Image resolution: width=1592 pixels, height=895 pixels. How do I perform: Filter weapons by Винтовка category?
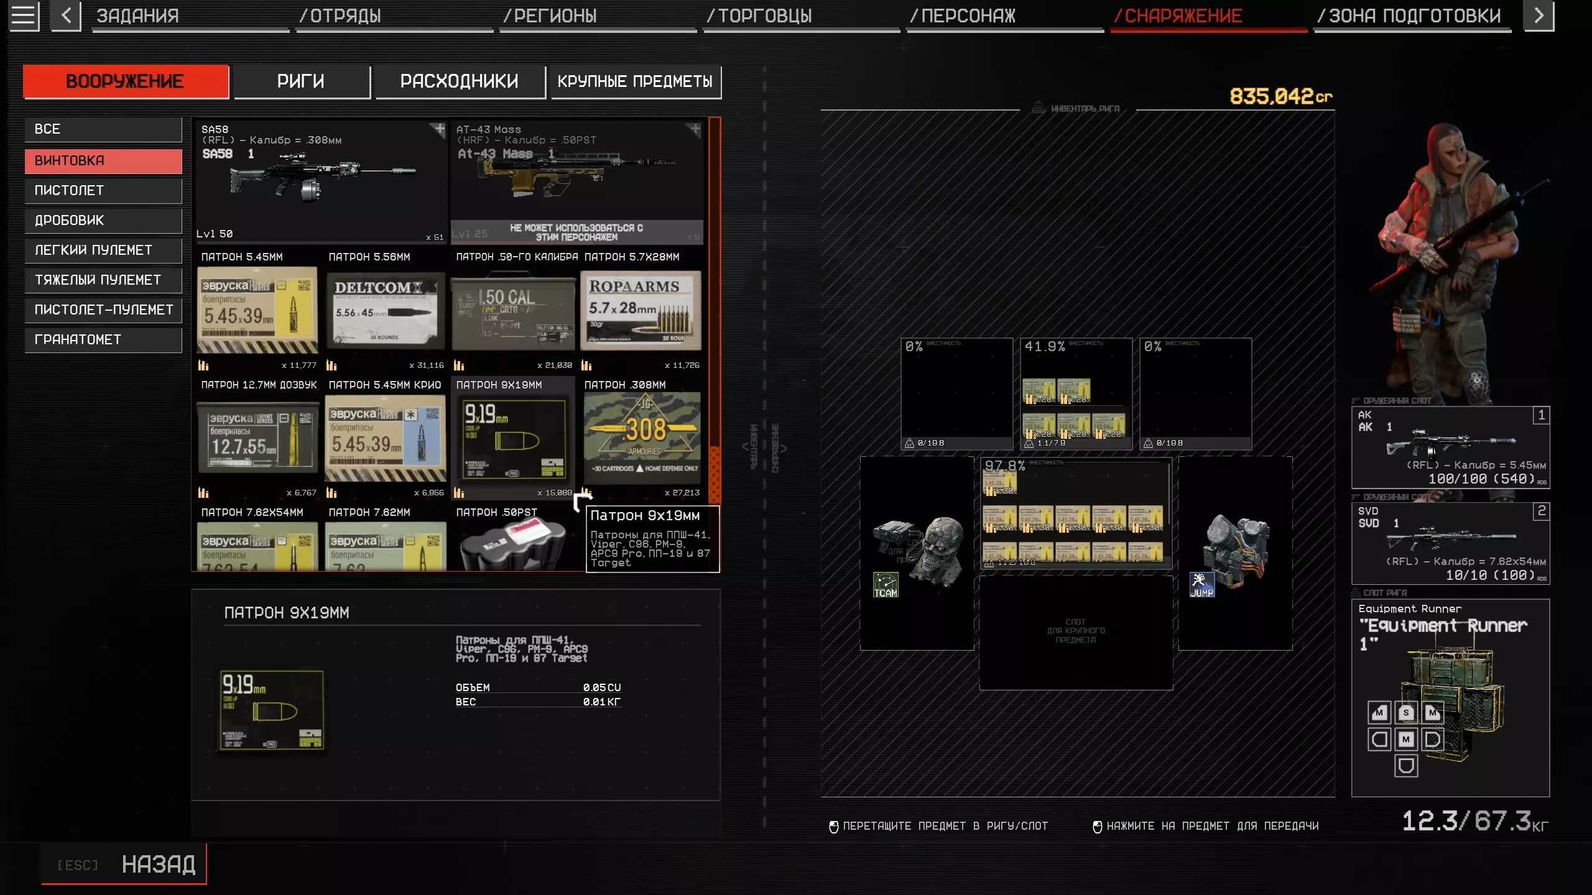click(103, 161)
